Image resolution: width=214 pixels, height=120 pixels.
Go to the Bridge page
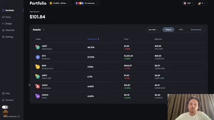pyautogui.click(x=9, y=24)
